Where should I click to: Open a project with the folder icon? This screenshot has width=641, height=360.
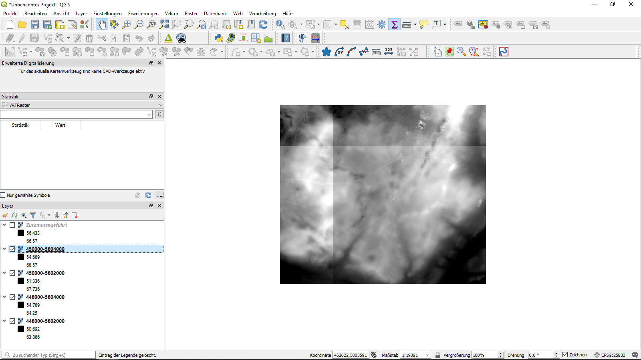point(22,24)
